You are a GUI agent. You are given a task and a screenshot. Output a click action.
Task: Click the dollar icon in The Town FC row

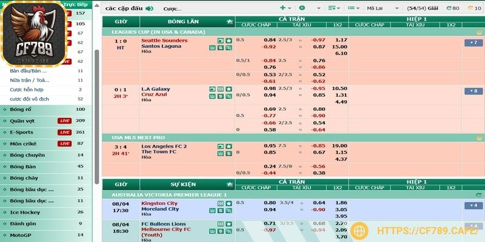tap(229, 154)
